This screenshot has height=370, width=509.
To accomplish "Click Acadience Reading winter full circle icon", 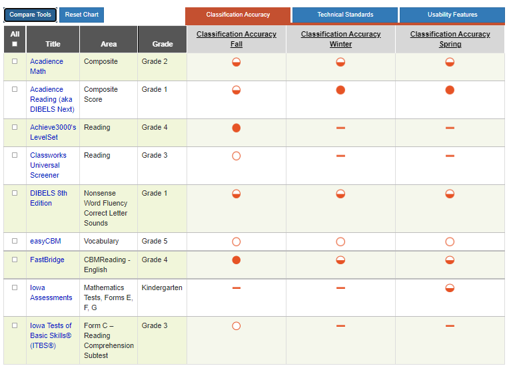I will tap(340, 90).
